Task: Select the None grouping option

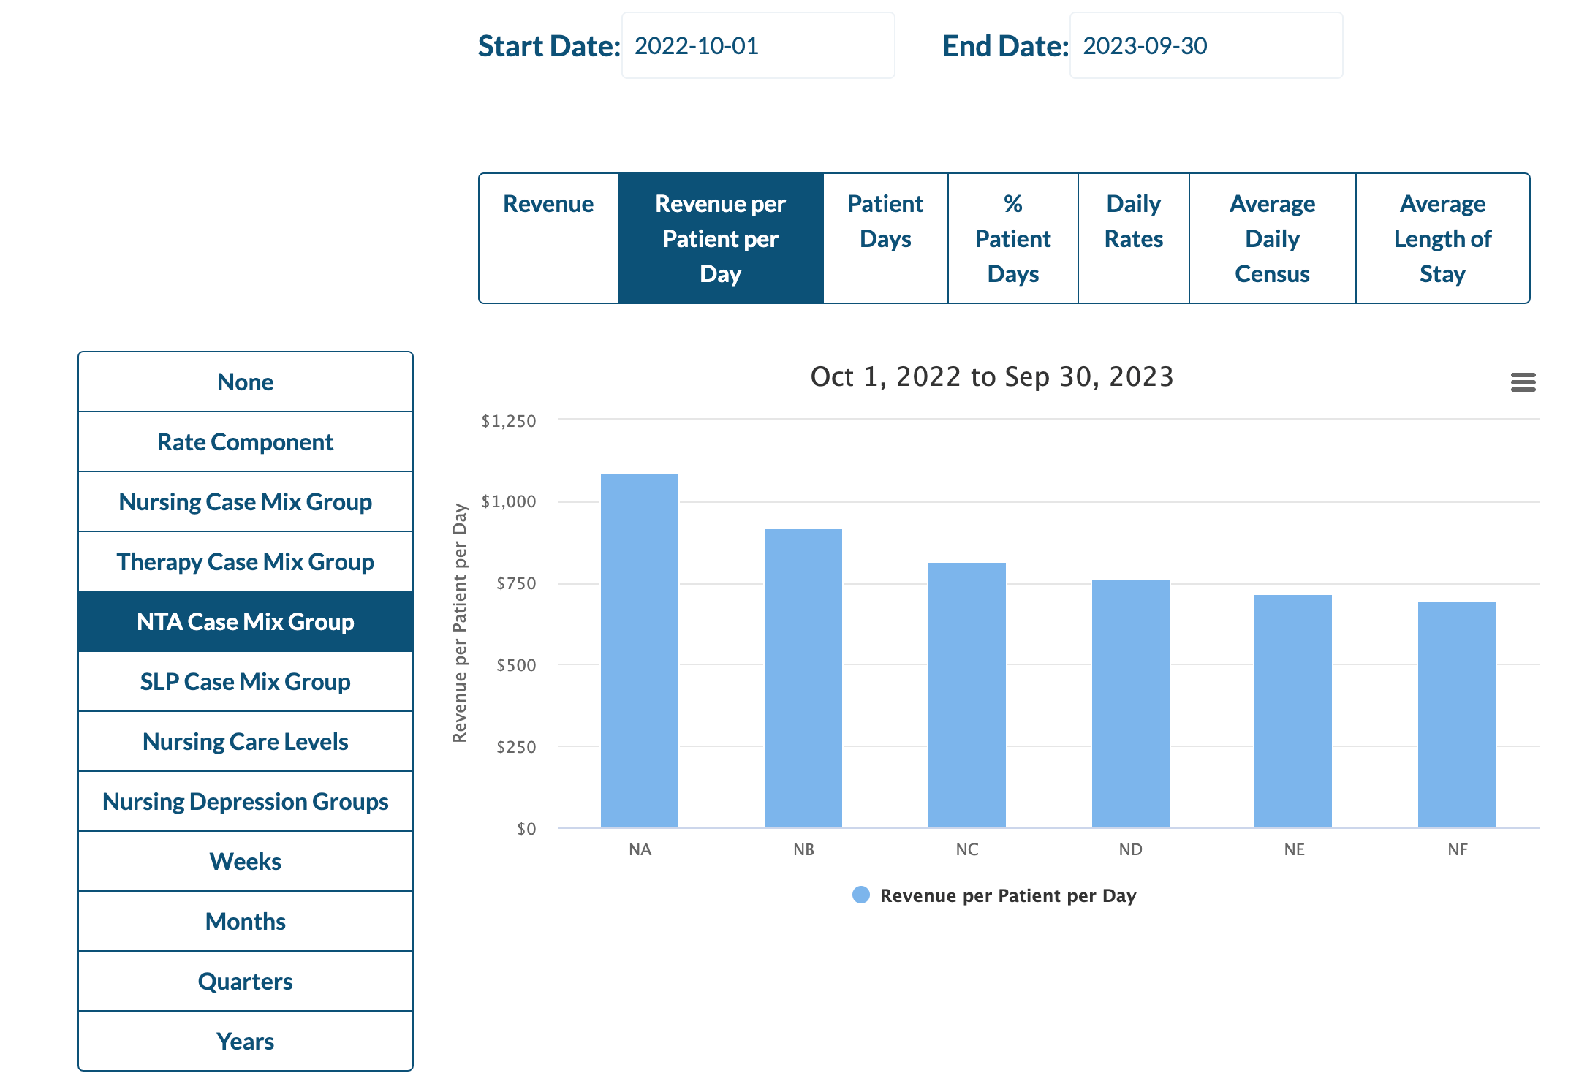Action: tap(246, 382)
